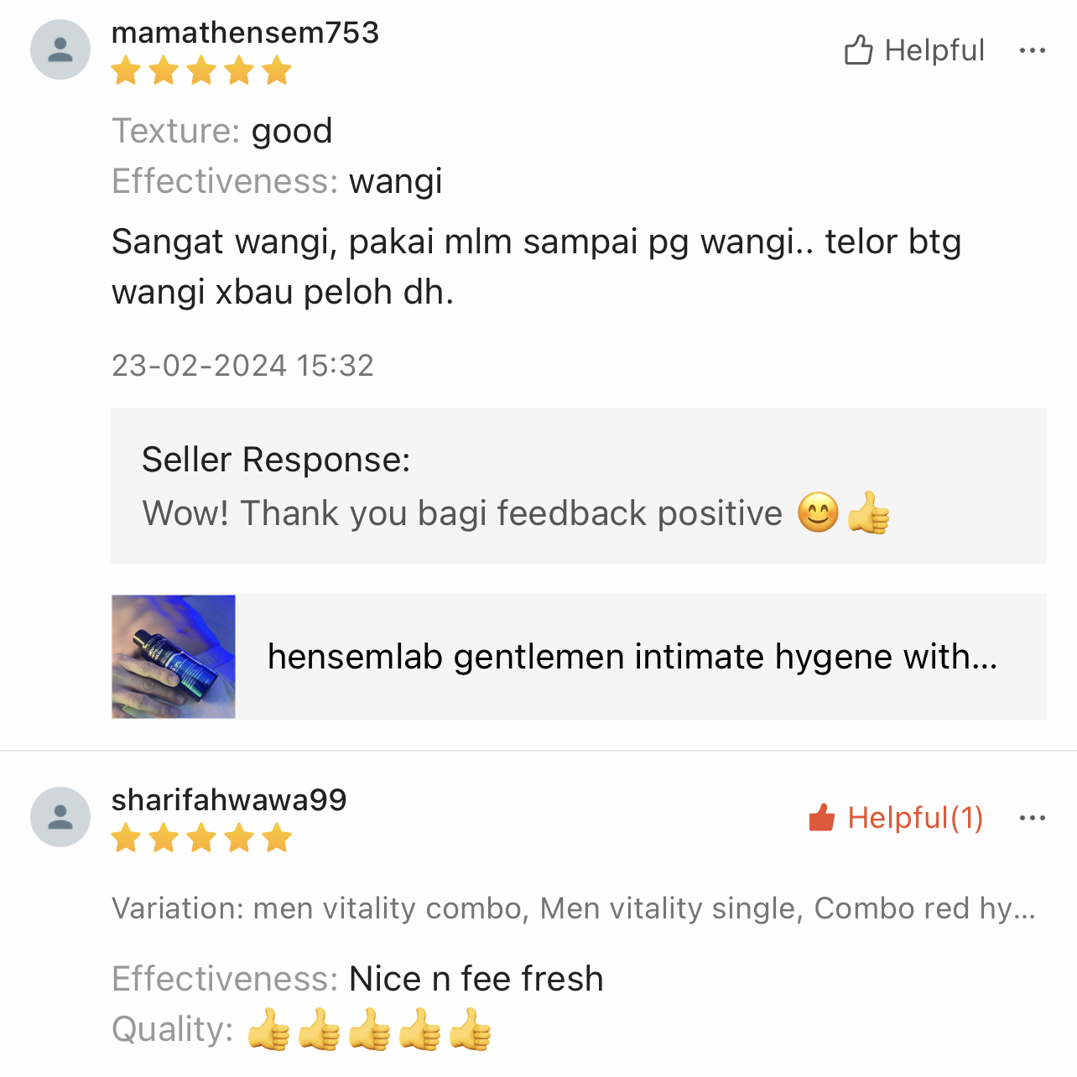Click sharifahwawa99's five-star rating
1077x1077 pixels.
tap(201, 838)
